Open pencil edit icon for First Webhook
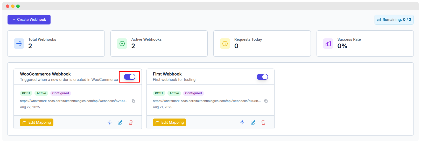 click(253, 122)
